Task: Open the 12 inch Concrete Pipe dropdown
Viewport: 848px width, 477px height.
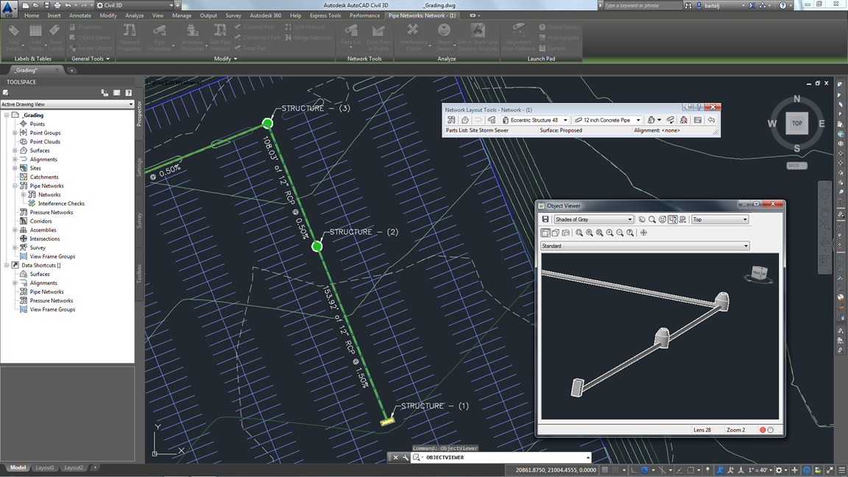Action: [638, 120]
